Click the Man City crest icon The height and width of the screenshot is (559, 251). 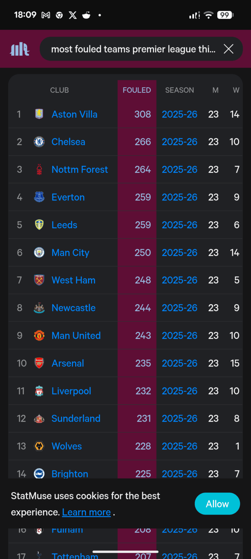[x=39, y=252]
